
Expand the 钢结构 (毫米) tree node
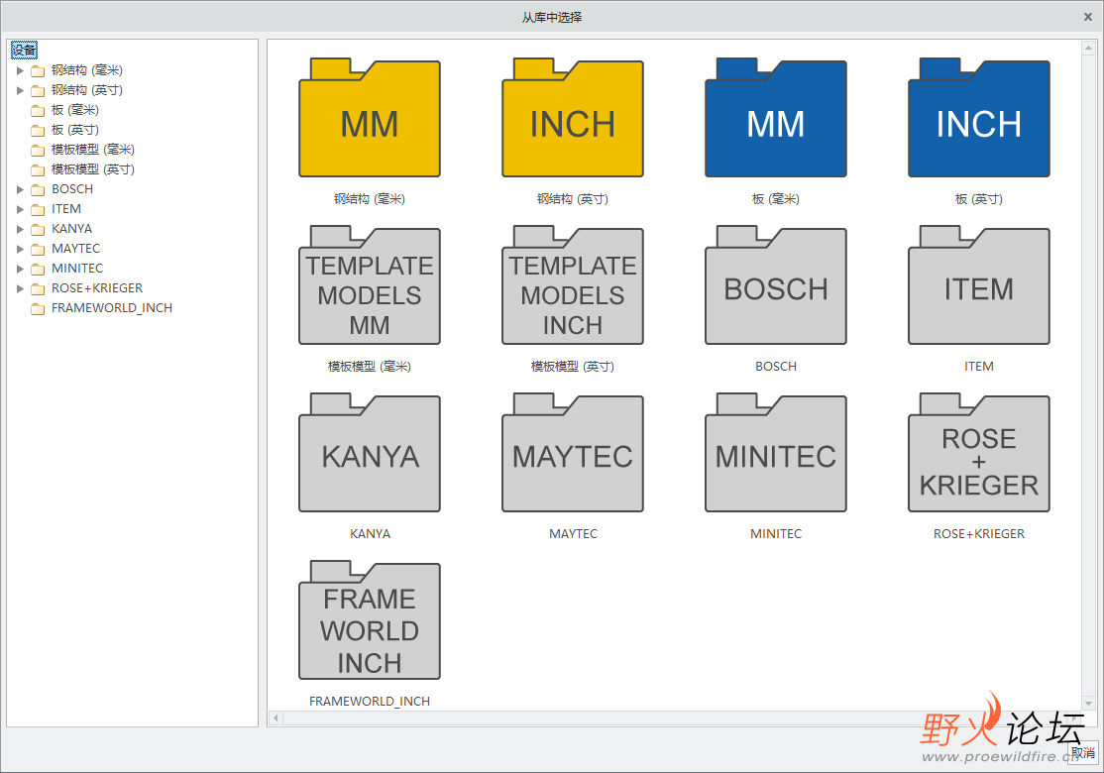20,70
